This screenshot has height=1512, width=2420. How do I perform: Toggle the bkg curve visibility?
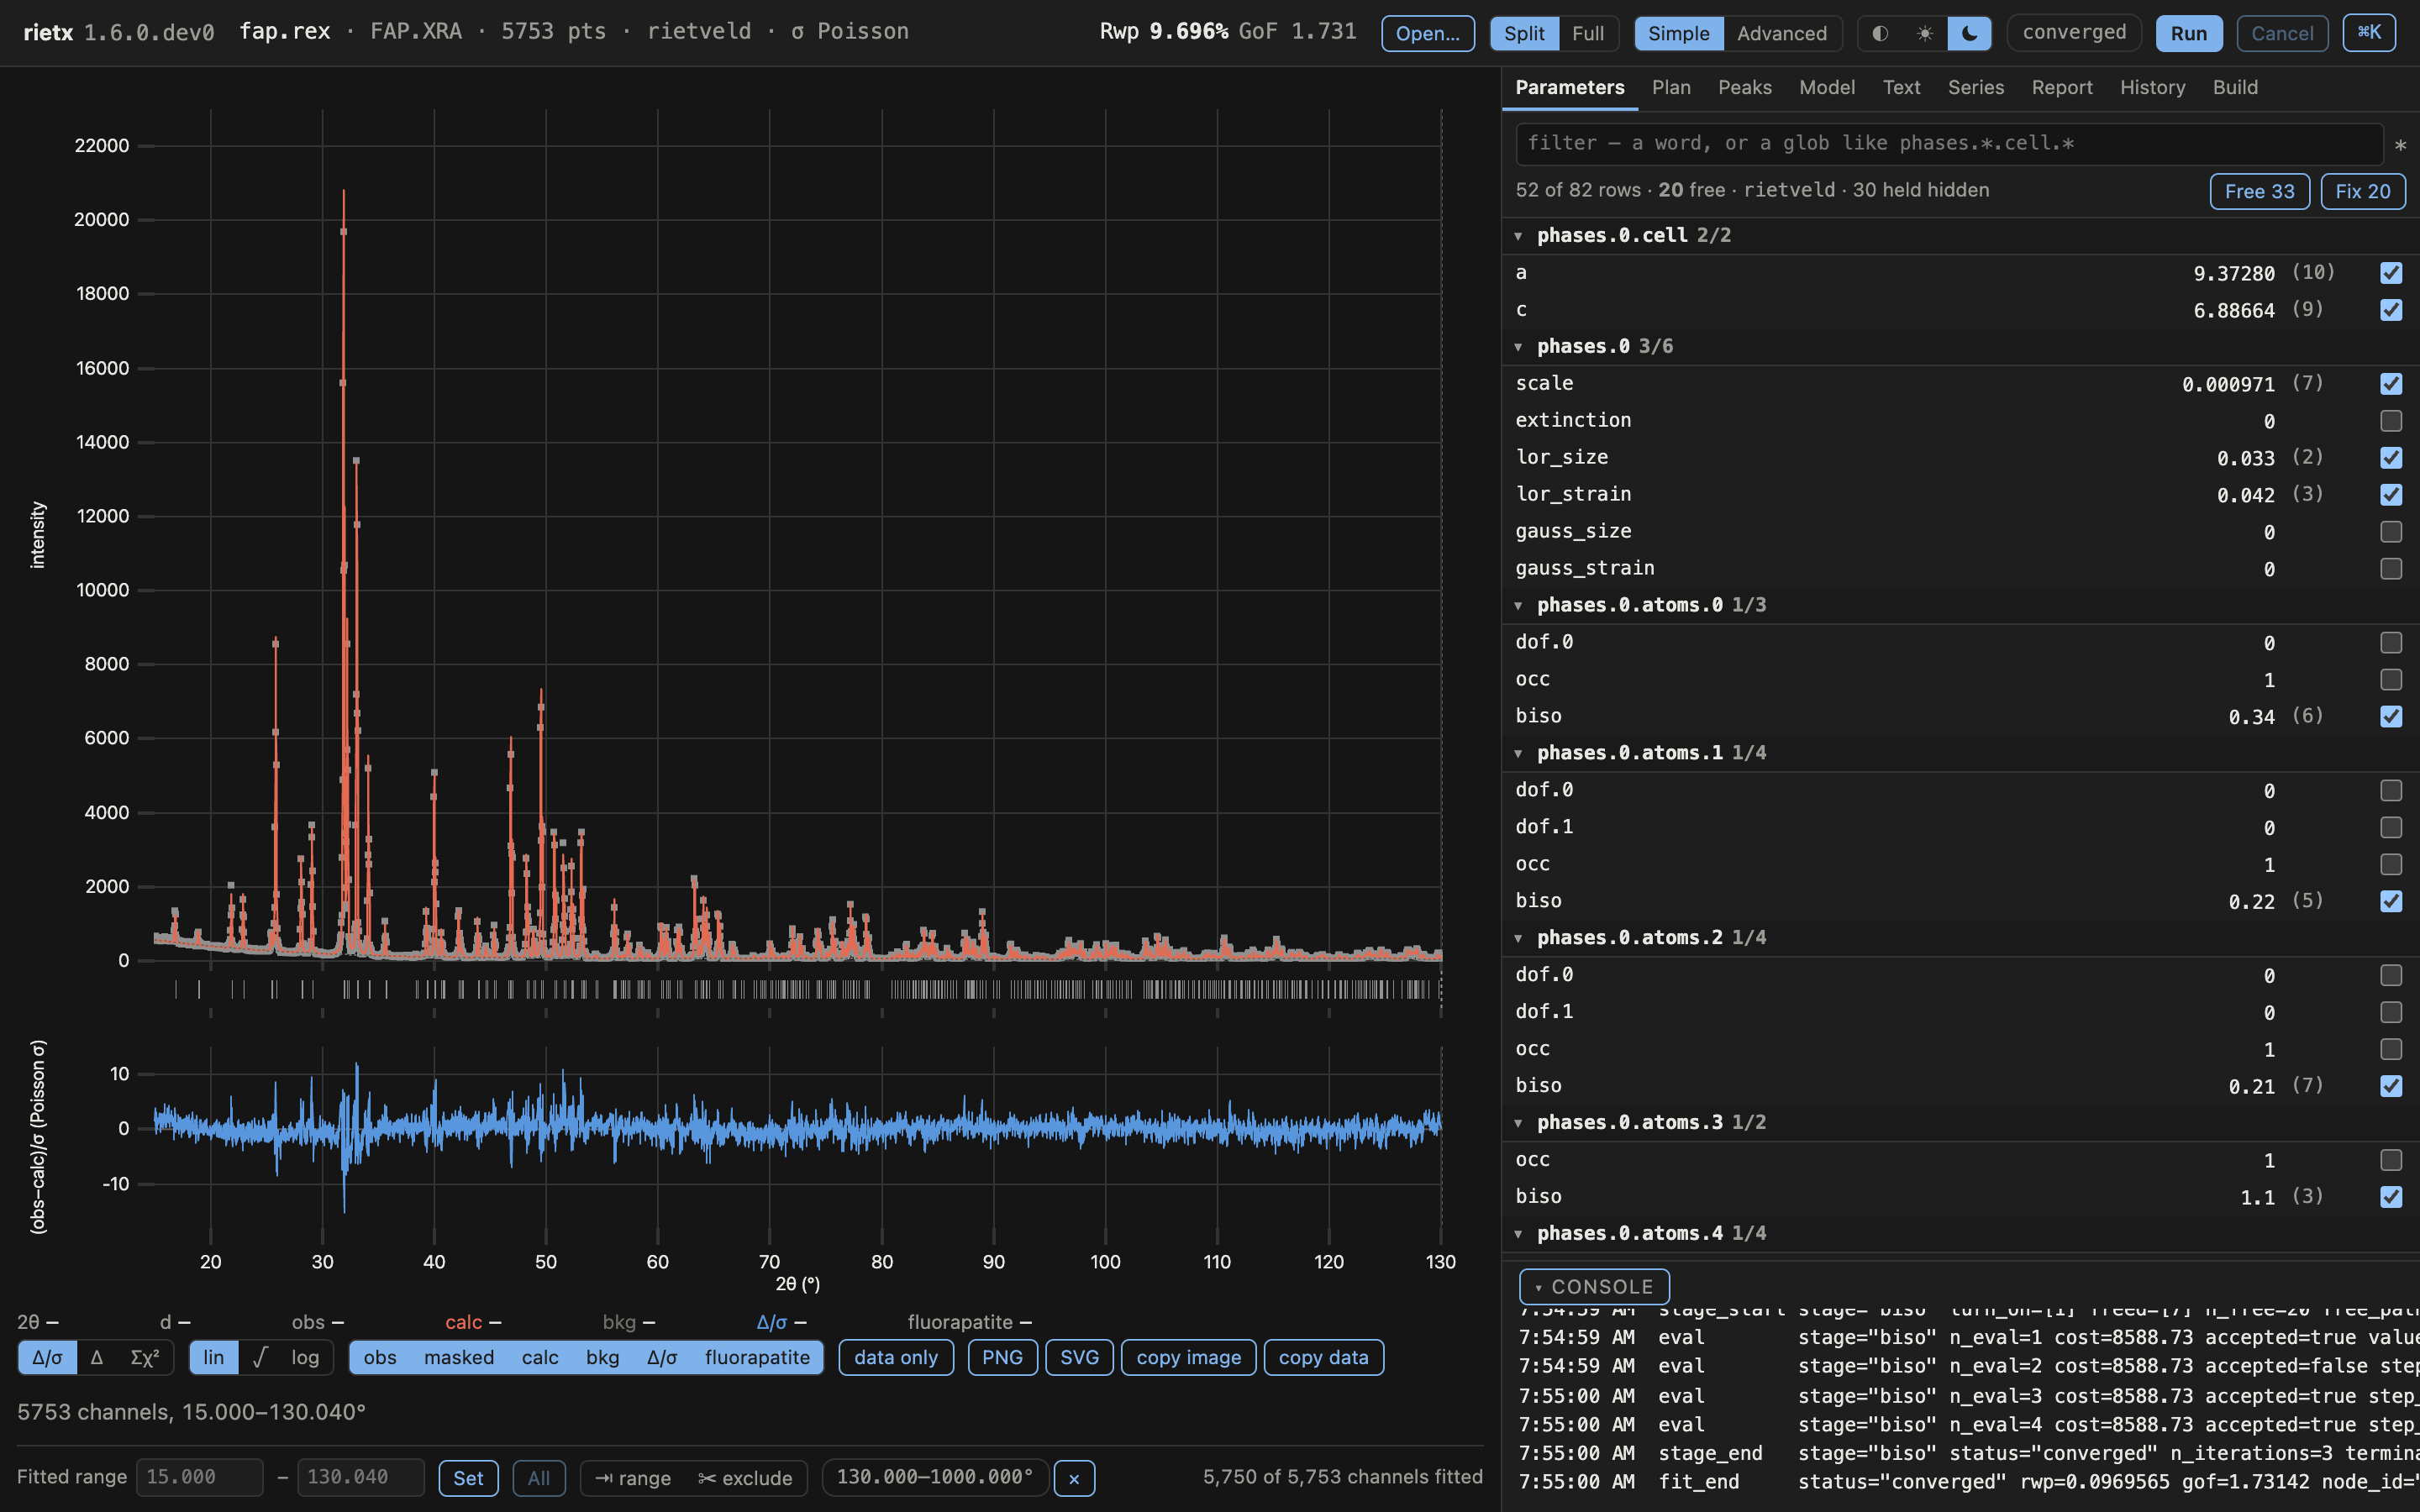[x=602, y=1357]
